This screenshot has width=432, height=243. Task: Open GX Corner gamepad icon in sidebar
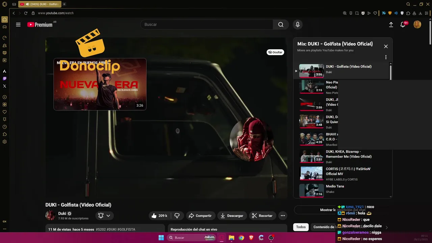pos(5,27)
